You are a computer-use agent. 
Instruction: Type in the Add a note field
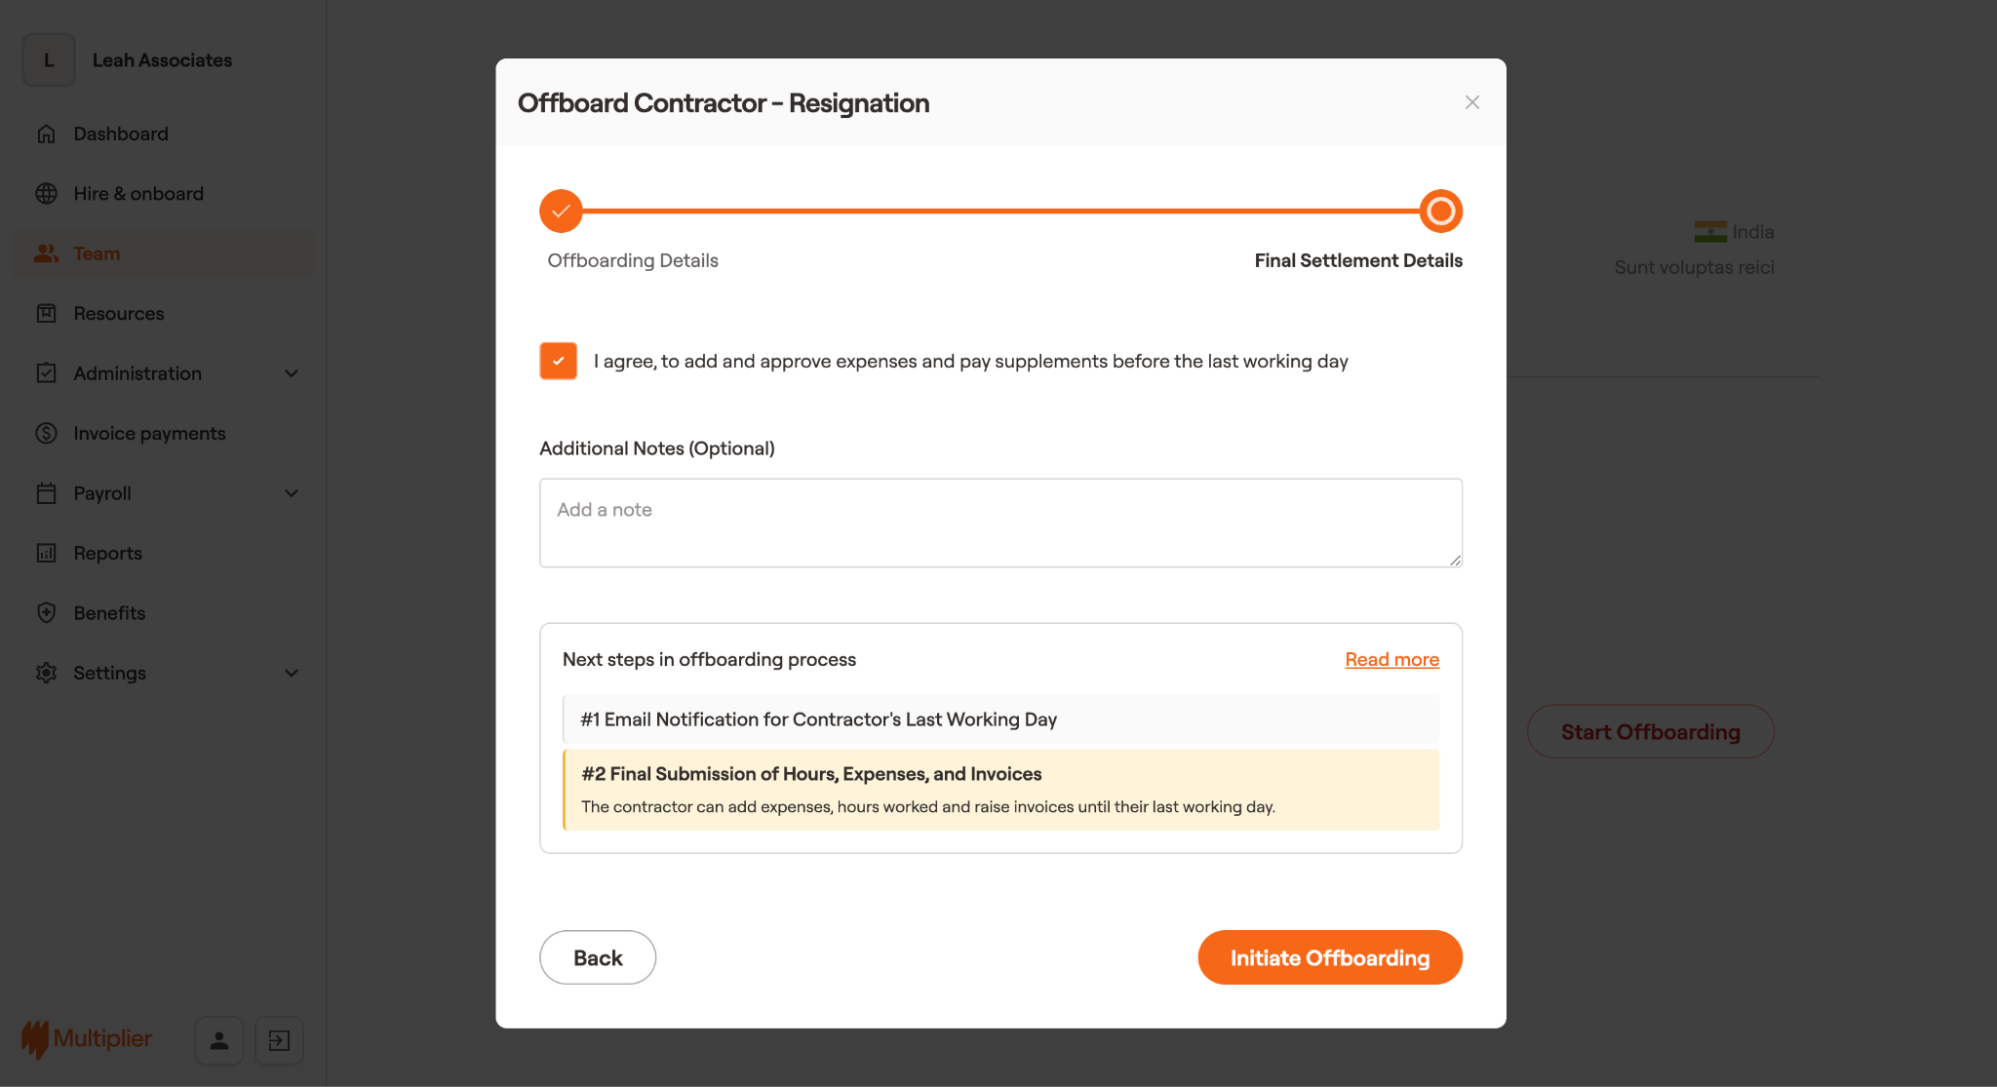click(1000, 523)
